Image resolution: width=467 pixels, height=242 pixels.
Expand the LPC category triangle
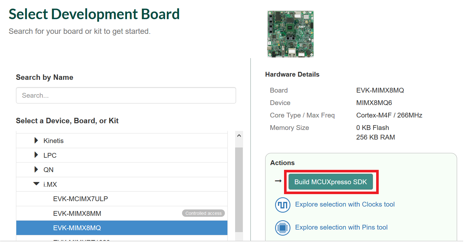(36, 155)
